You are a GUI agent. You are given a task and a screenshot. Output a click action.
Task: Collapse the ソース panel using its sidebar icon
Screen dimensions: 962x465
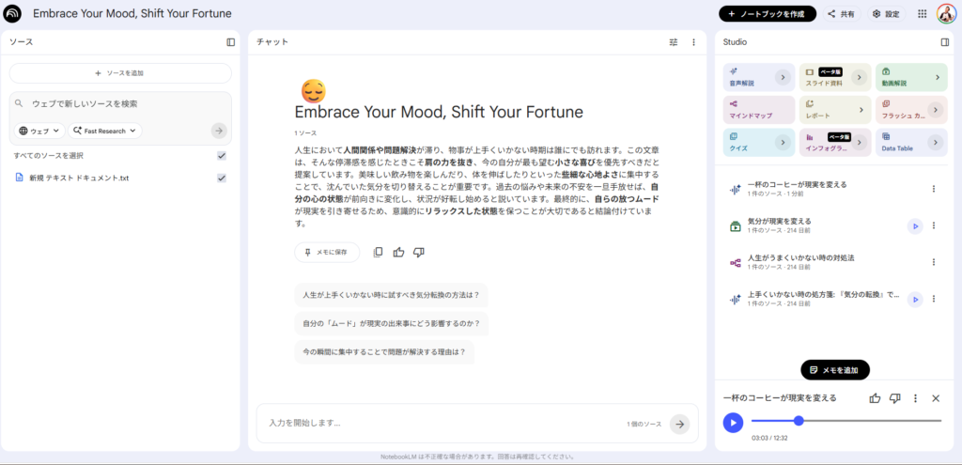[x=231, y=42]
